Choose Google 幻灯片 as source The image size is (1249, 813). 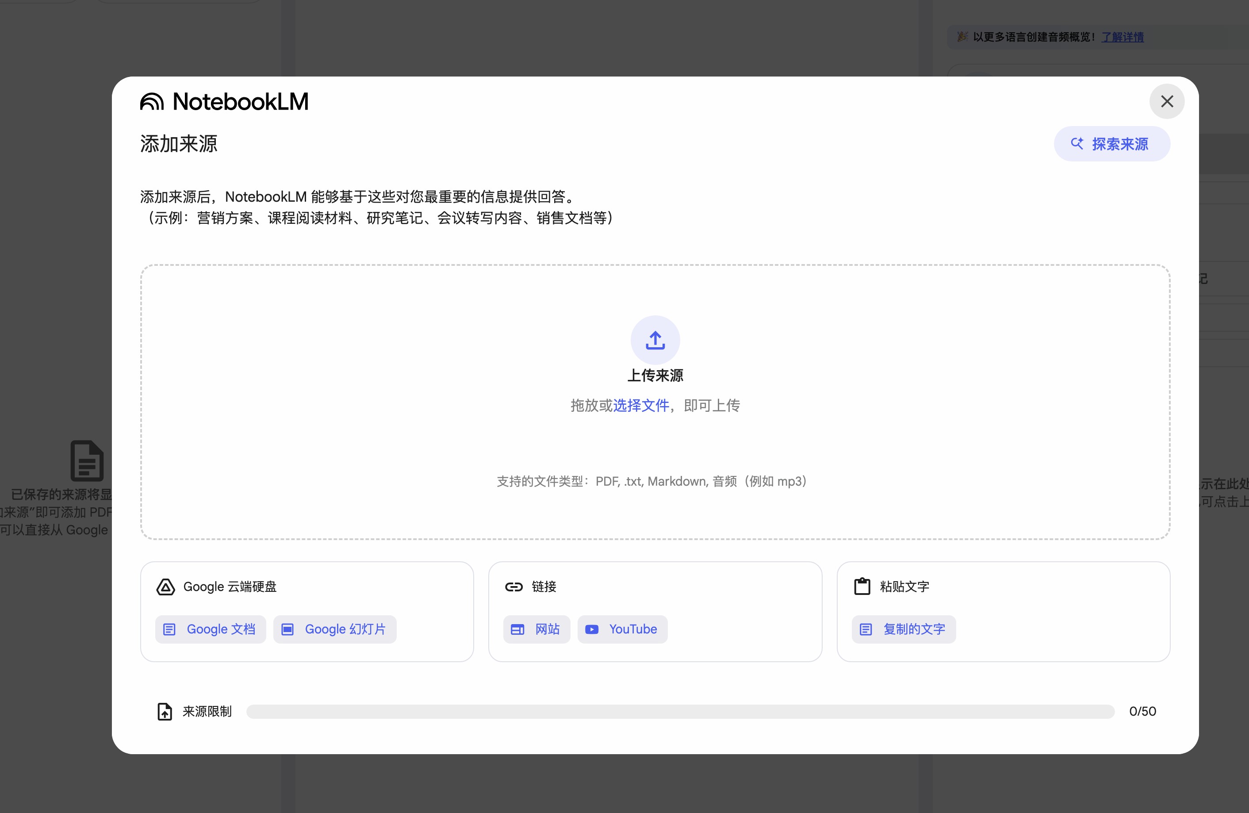tap(335, 629)
